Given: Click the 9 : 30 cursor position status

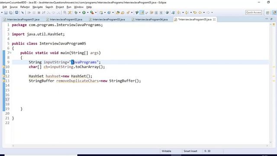Looking at the screenshot, I should coord(207,151).
